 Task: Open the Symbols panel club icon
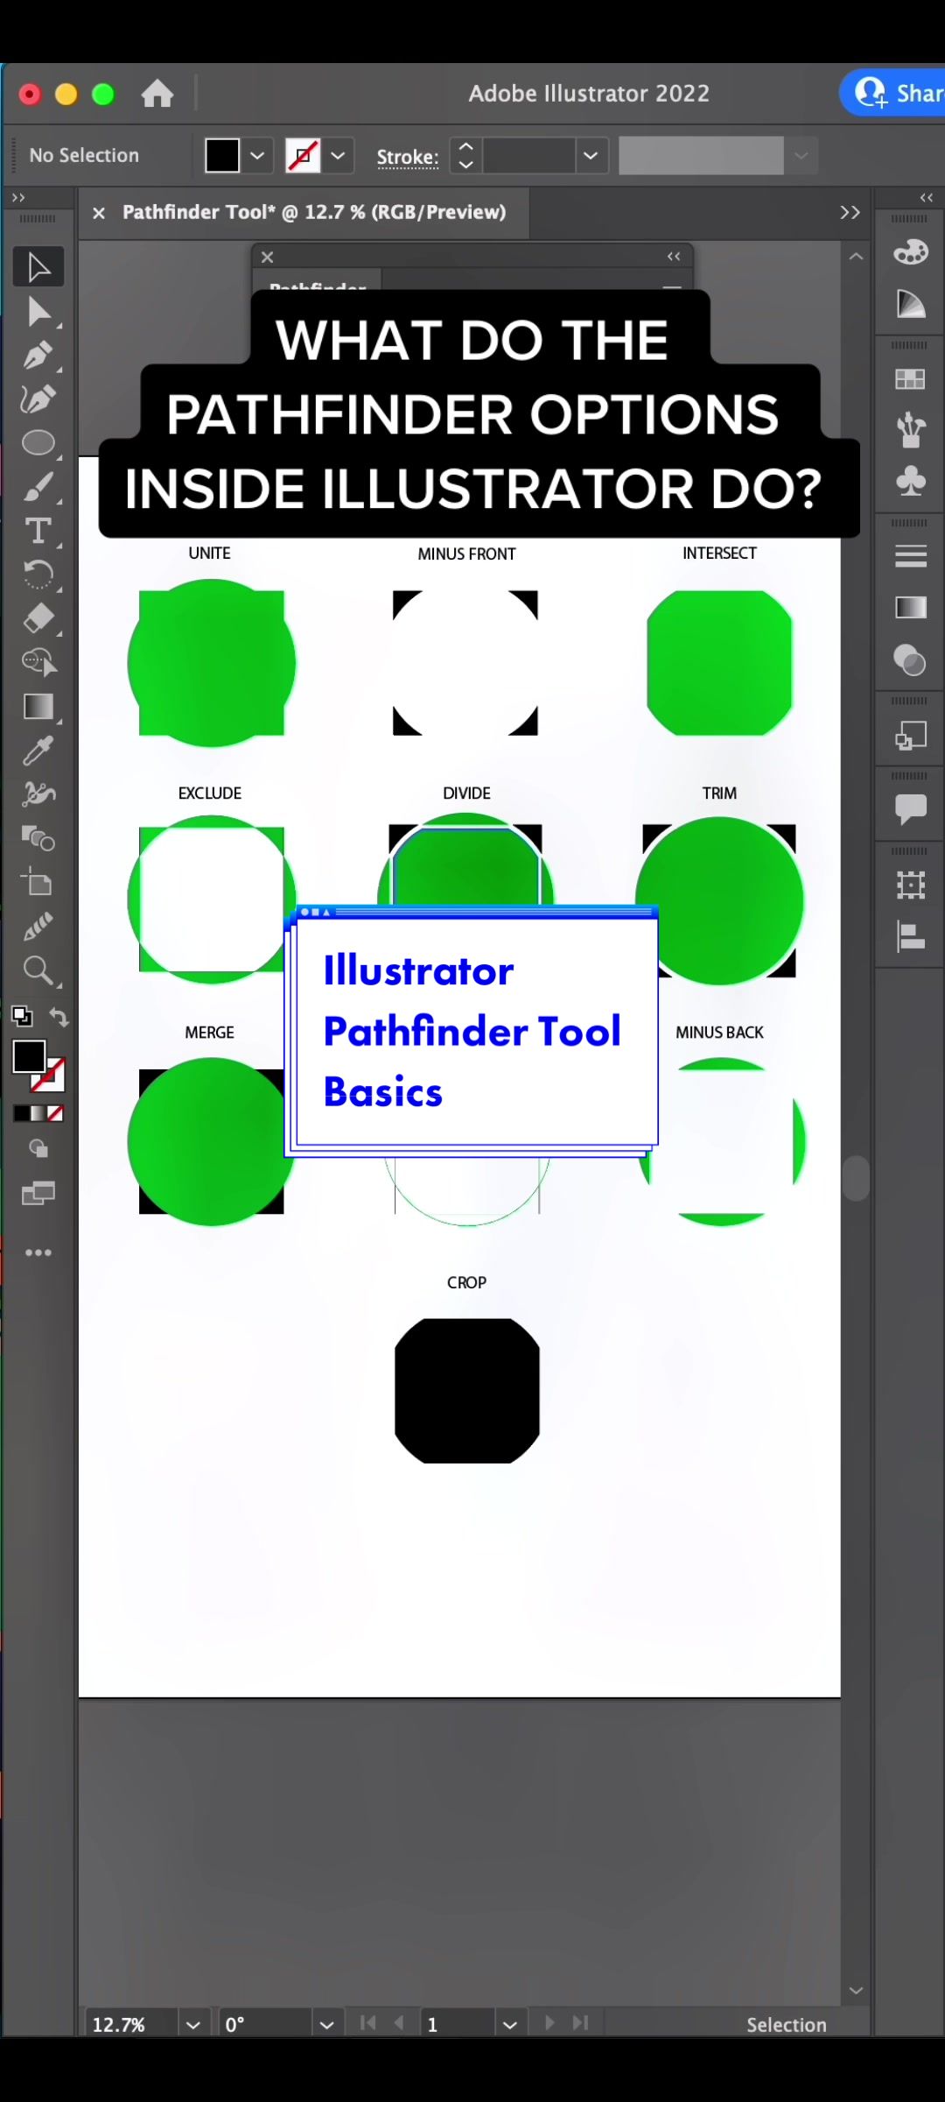[x=911, y=481]
